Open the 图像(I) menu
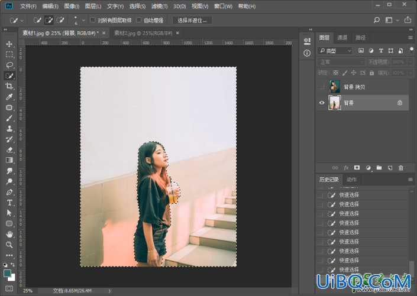Viewport: 417px width, 296px height. click(x=72, y=6)
